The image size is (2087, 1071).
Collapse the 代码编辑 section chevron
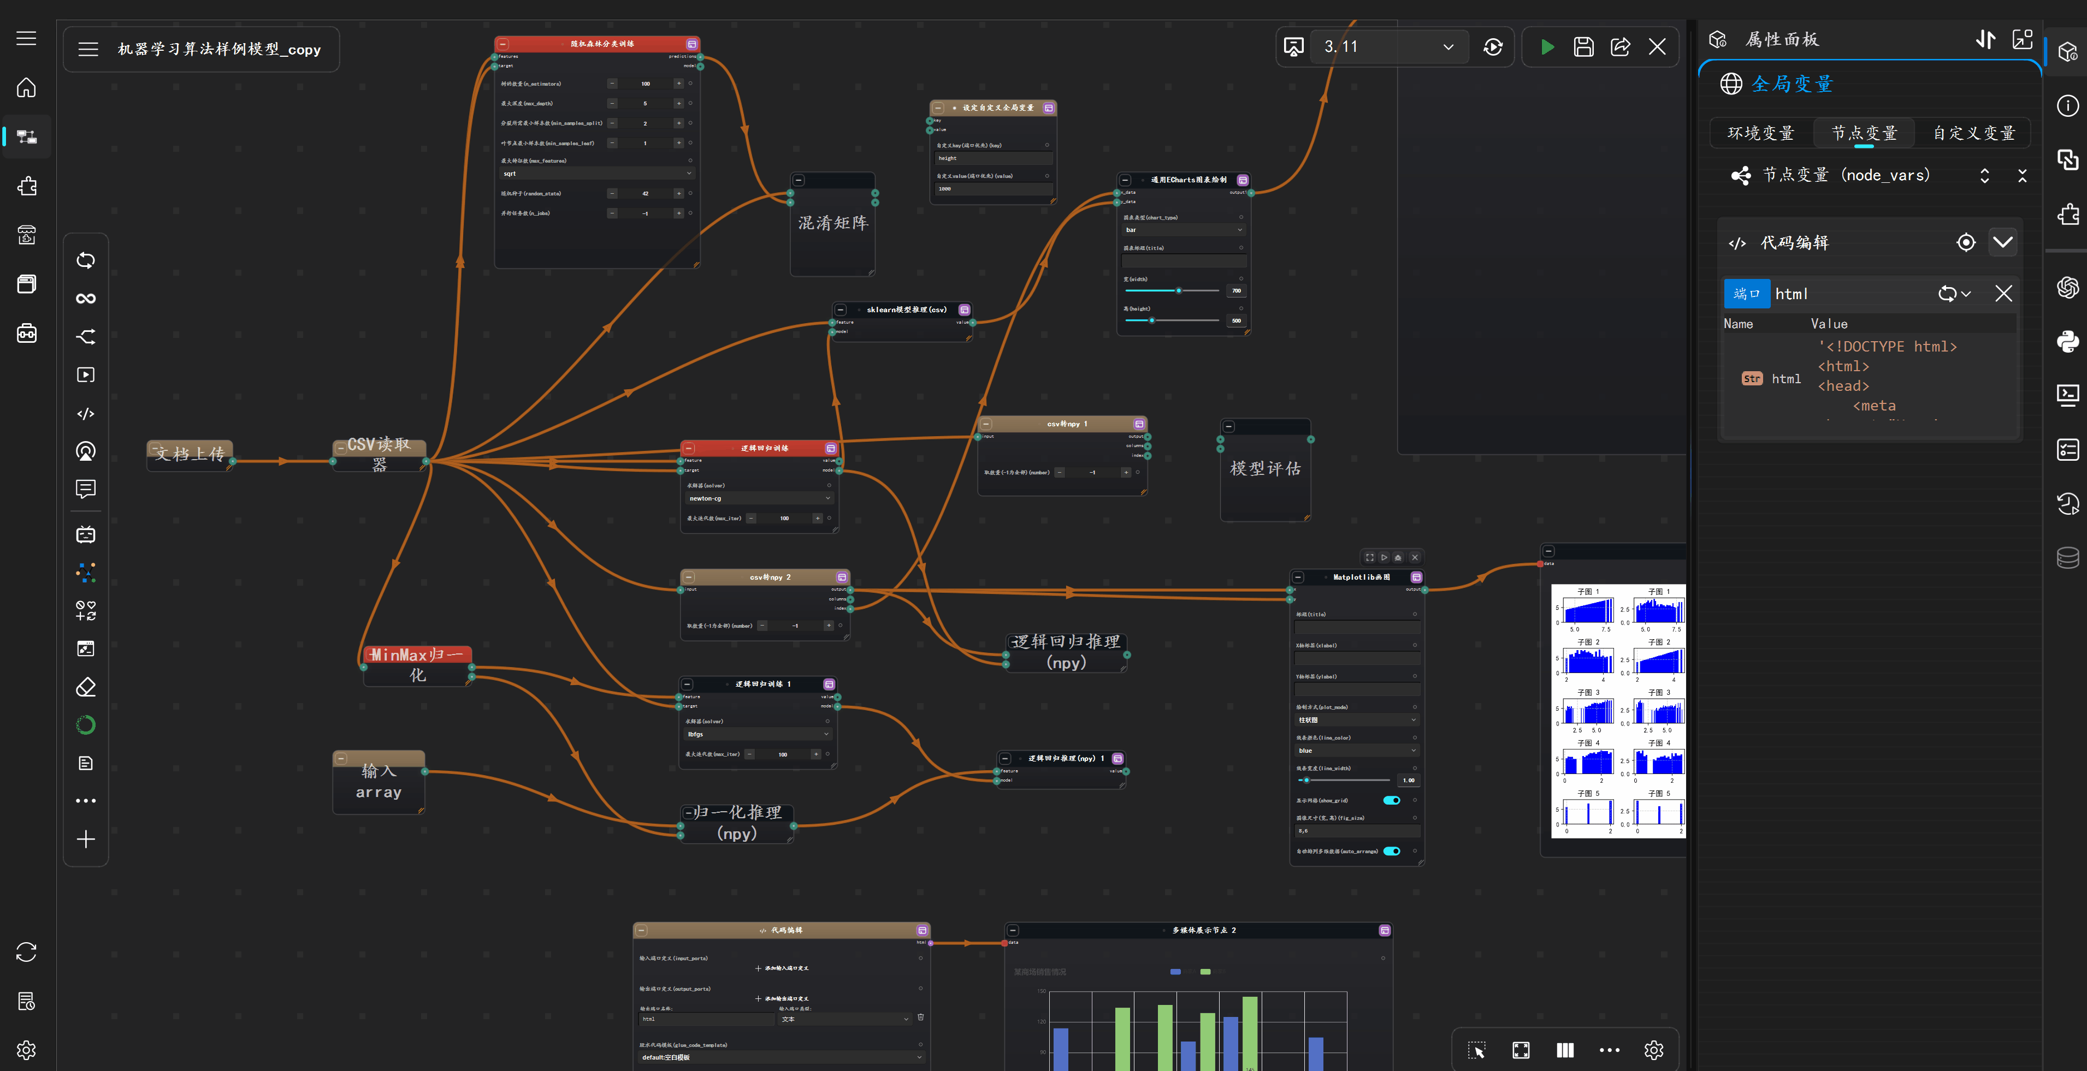[2002, 242]
